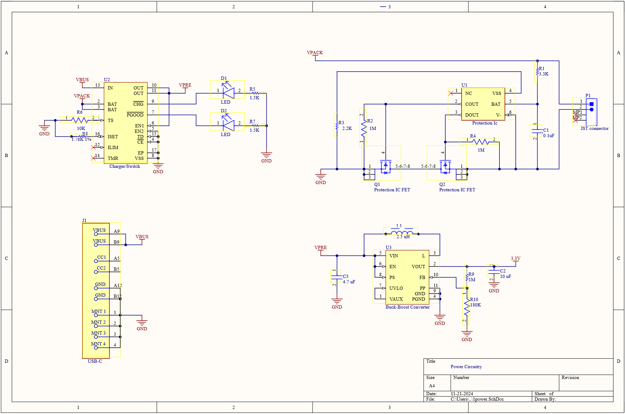The width and height of the screenshot is (625, 414).
Task: Select the U2 Charger/Switch IC body
Action: [125, 123]
